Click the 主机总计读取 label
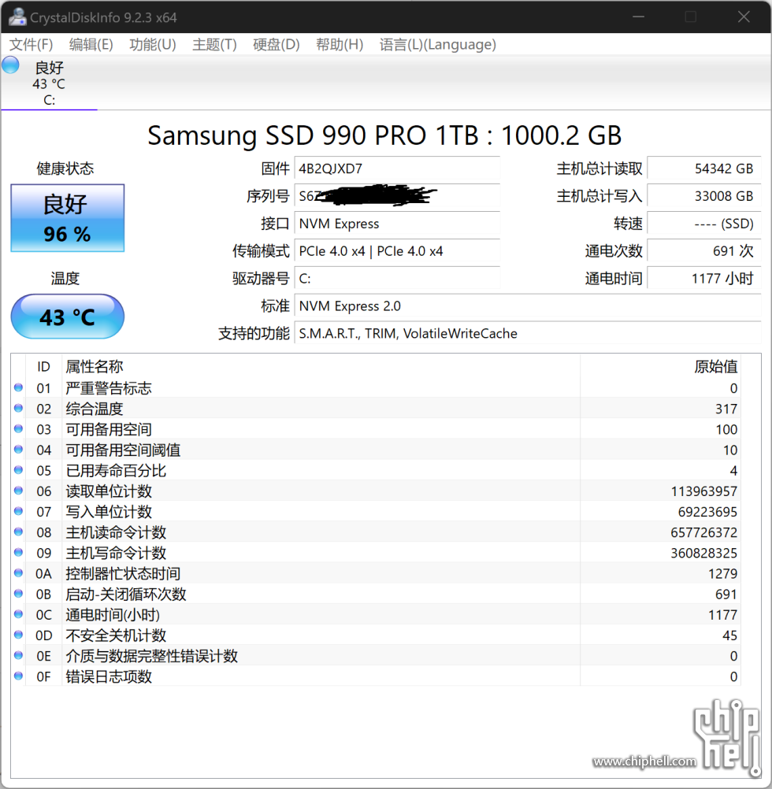The height and width of the screenshot is (789, 772). coord(599,169)
